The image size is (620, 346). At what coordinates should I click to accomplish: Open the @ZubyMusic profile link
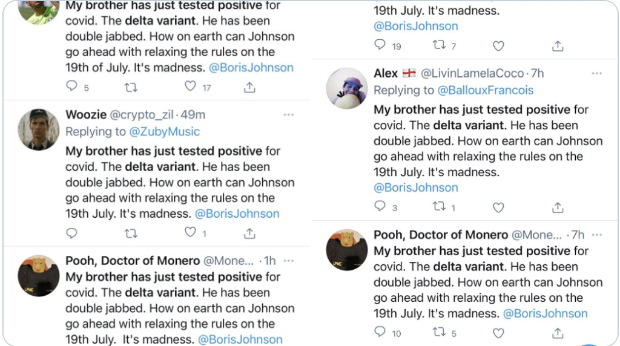pos(165,131)
